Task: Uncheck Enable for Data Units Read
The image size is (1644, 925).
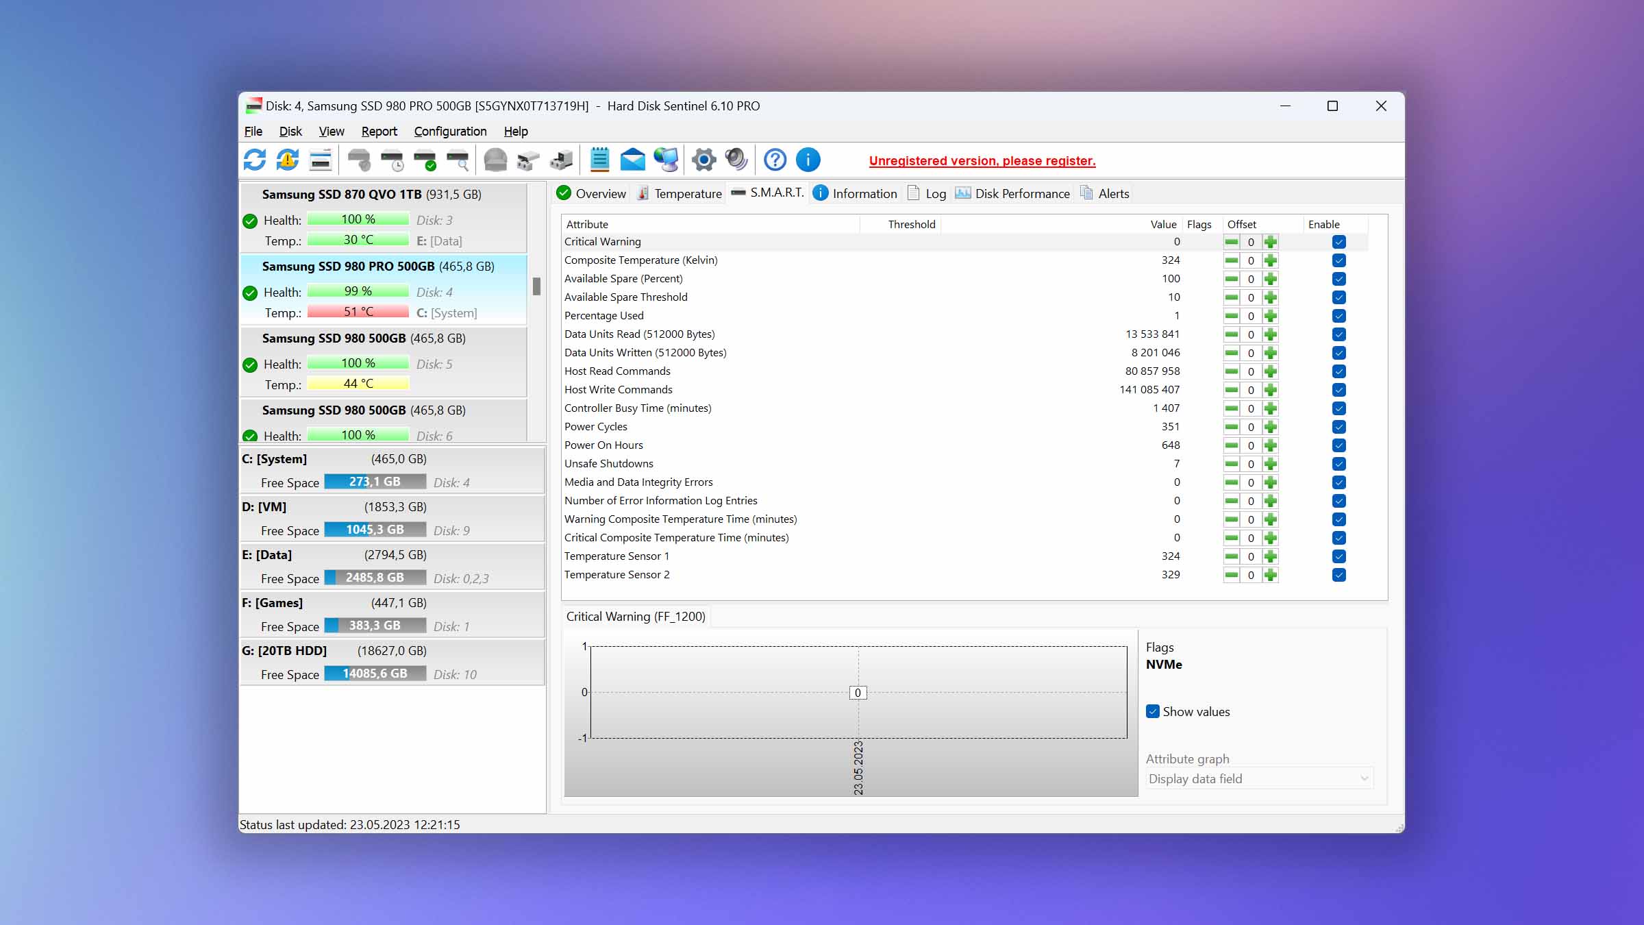Action: [x=1339, y=334]
